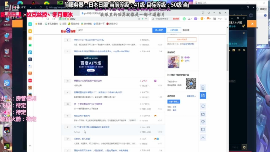Focus the Tieba search box containing pk32
The width and height of the screenshot is (270, 152).
click(114, 30)
